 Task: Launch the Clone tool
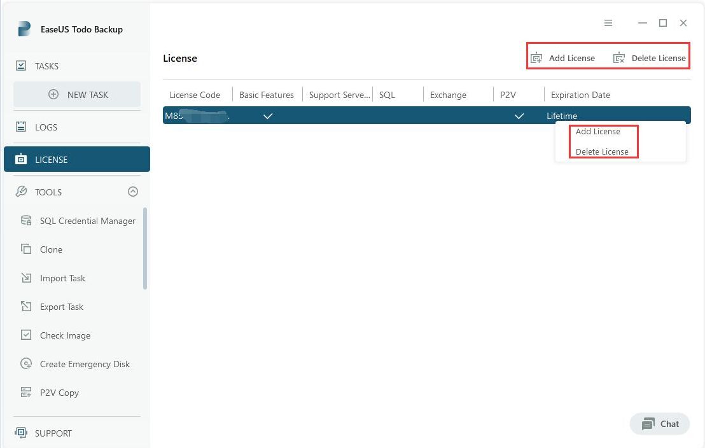coord(52,249)
